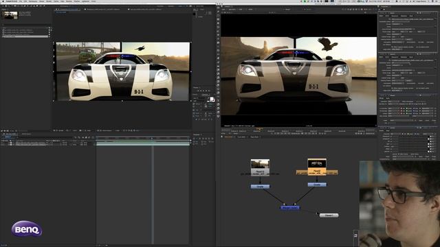The height and width of the screenshot is (247, 440).
Task: Open the Edit menu in menu bar
Action: point(25,1)
